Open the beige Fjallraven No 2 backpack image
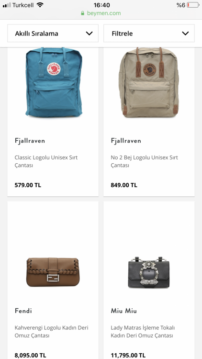This screenshot has height=359, width=202. 149,82
